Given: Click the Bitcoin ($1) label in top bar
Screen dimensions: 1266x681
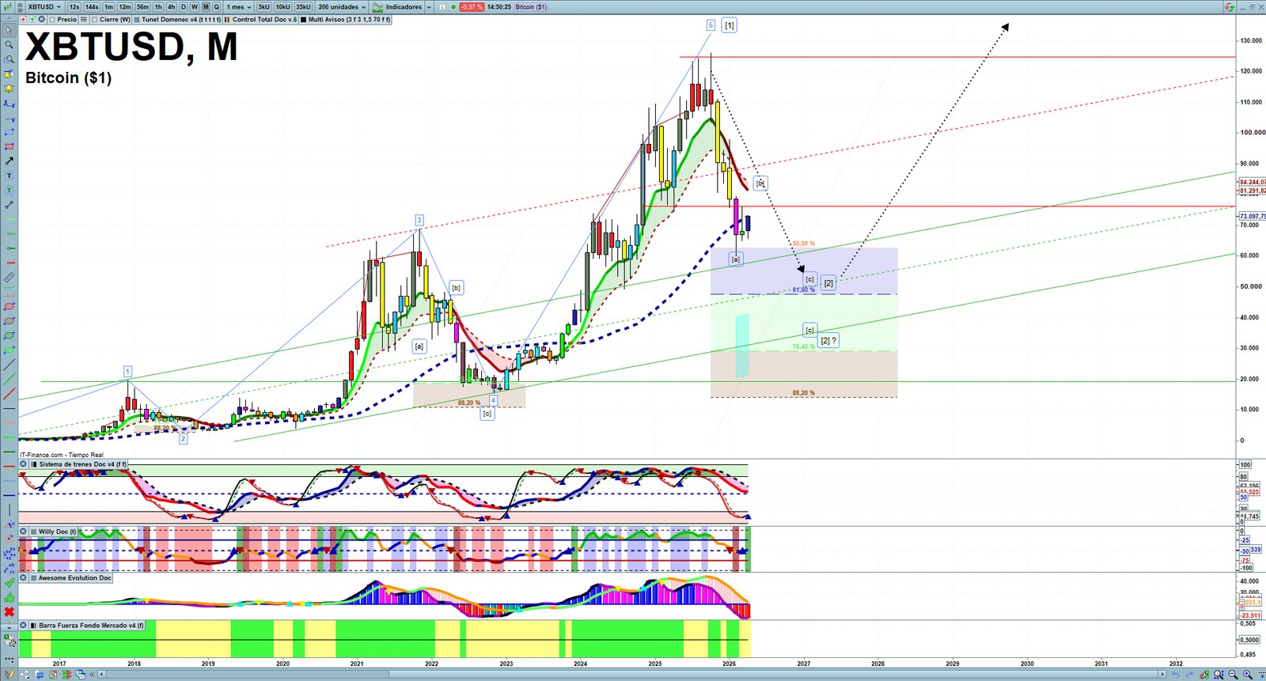Looking at the screenshot, I should [531, 7].
